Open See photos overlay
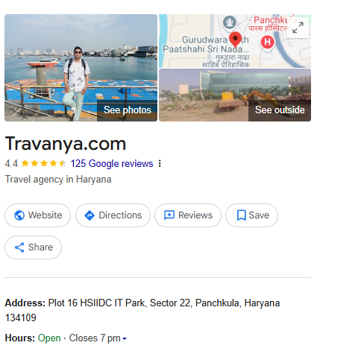This screenshot has height=357, width=361. (127, 110)
